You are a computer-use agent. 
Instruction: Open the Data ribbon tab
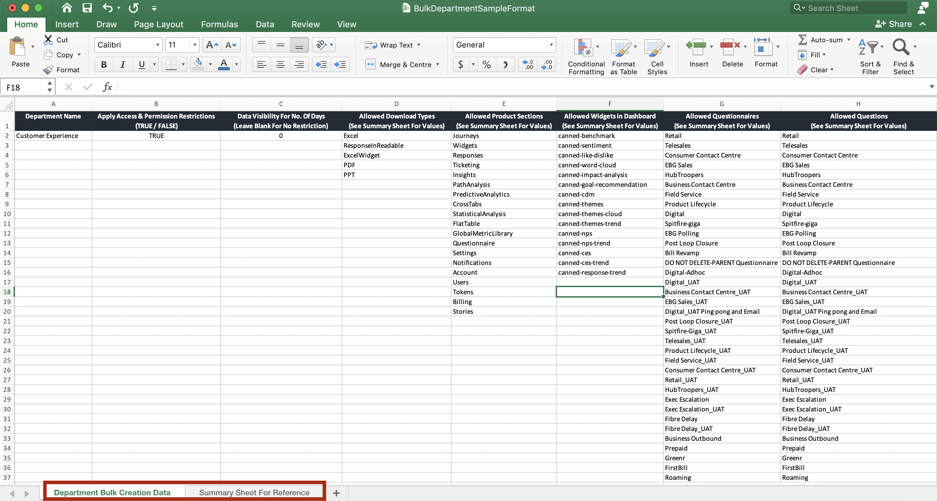pyautogui.click(x=265, y=24)
